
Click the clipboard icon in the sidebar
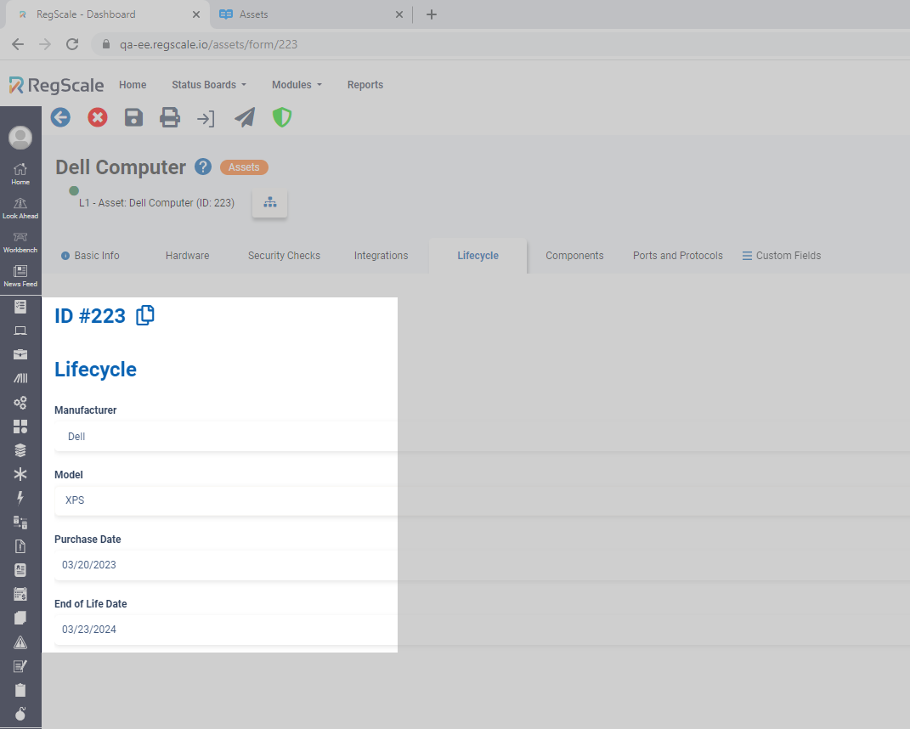click(20, 690)
